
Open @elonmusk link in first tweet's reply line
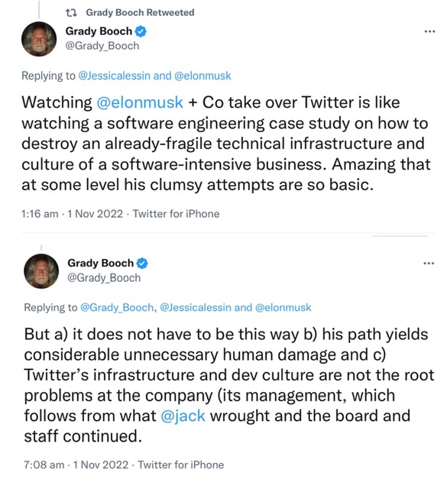202,76
